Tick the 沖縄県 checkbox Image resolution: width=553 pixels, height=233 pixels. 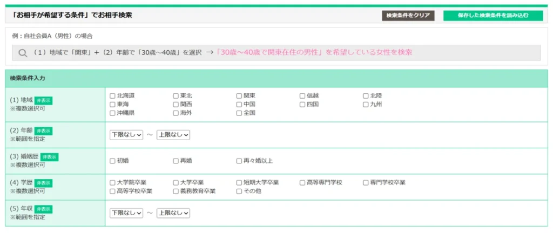pos(112,113)
